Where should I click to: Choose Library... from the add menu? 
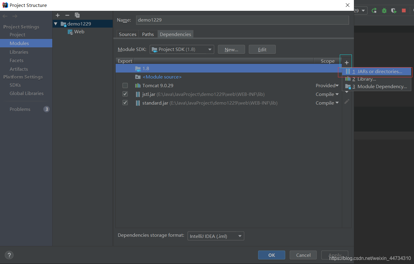pyautogui.click(x=377, y=79)
